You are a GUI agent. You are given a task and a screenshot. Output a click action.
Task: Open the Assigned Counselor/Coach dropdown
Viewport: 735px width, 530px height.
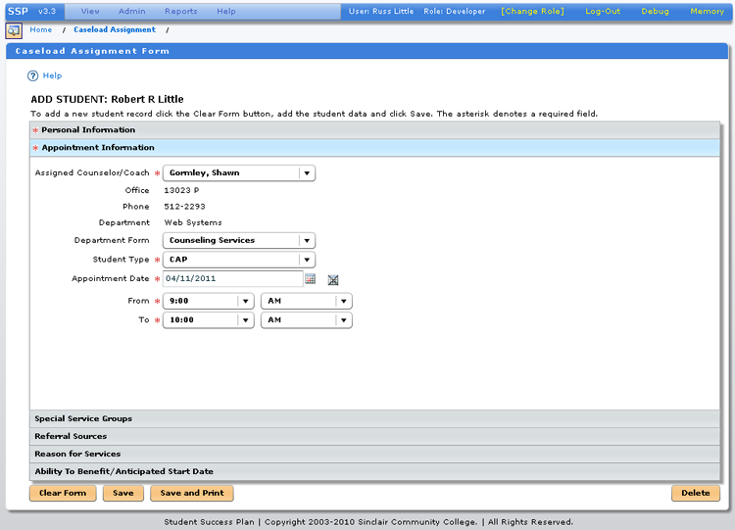click(x=307, y=173)
